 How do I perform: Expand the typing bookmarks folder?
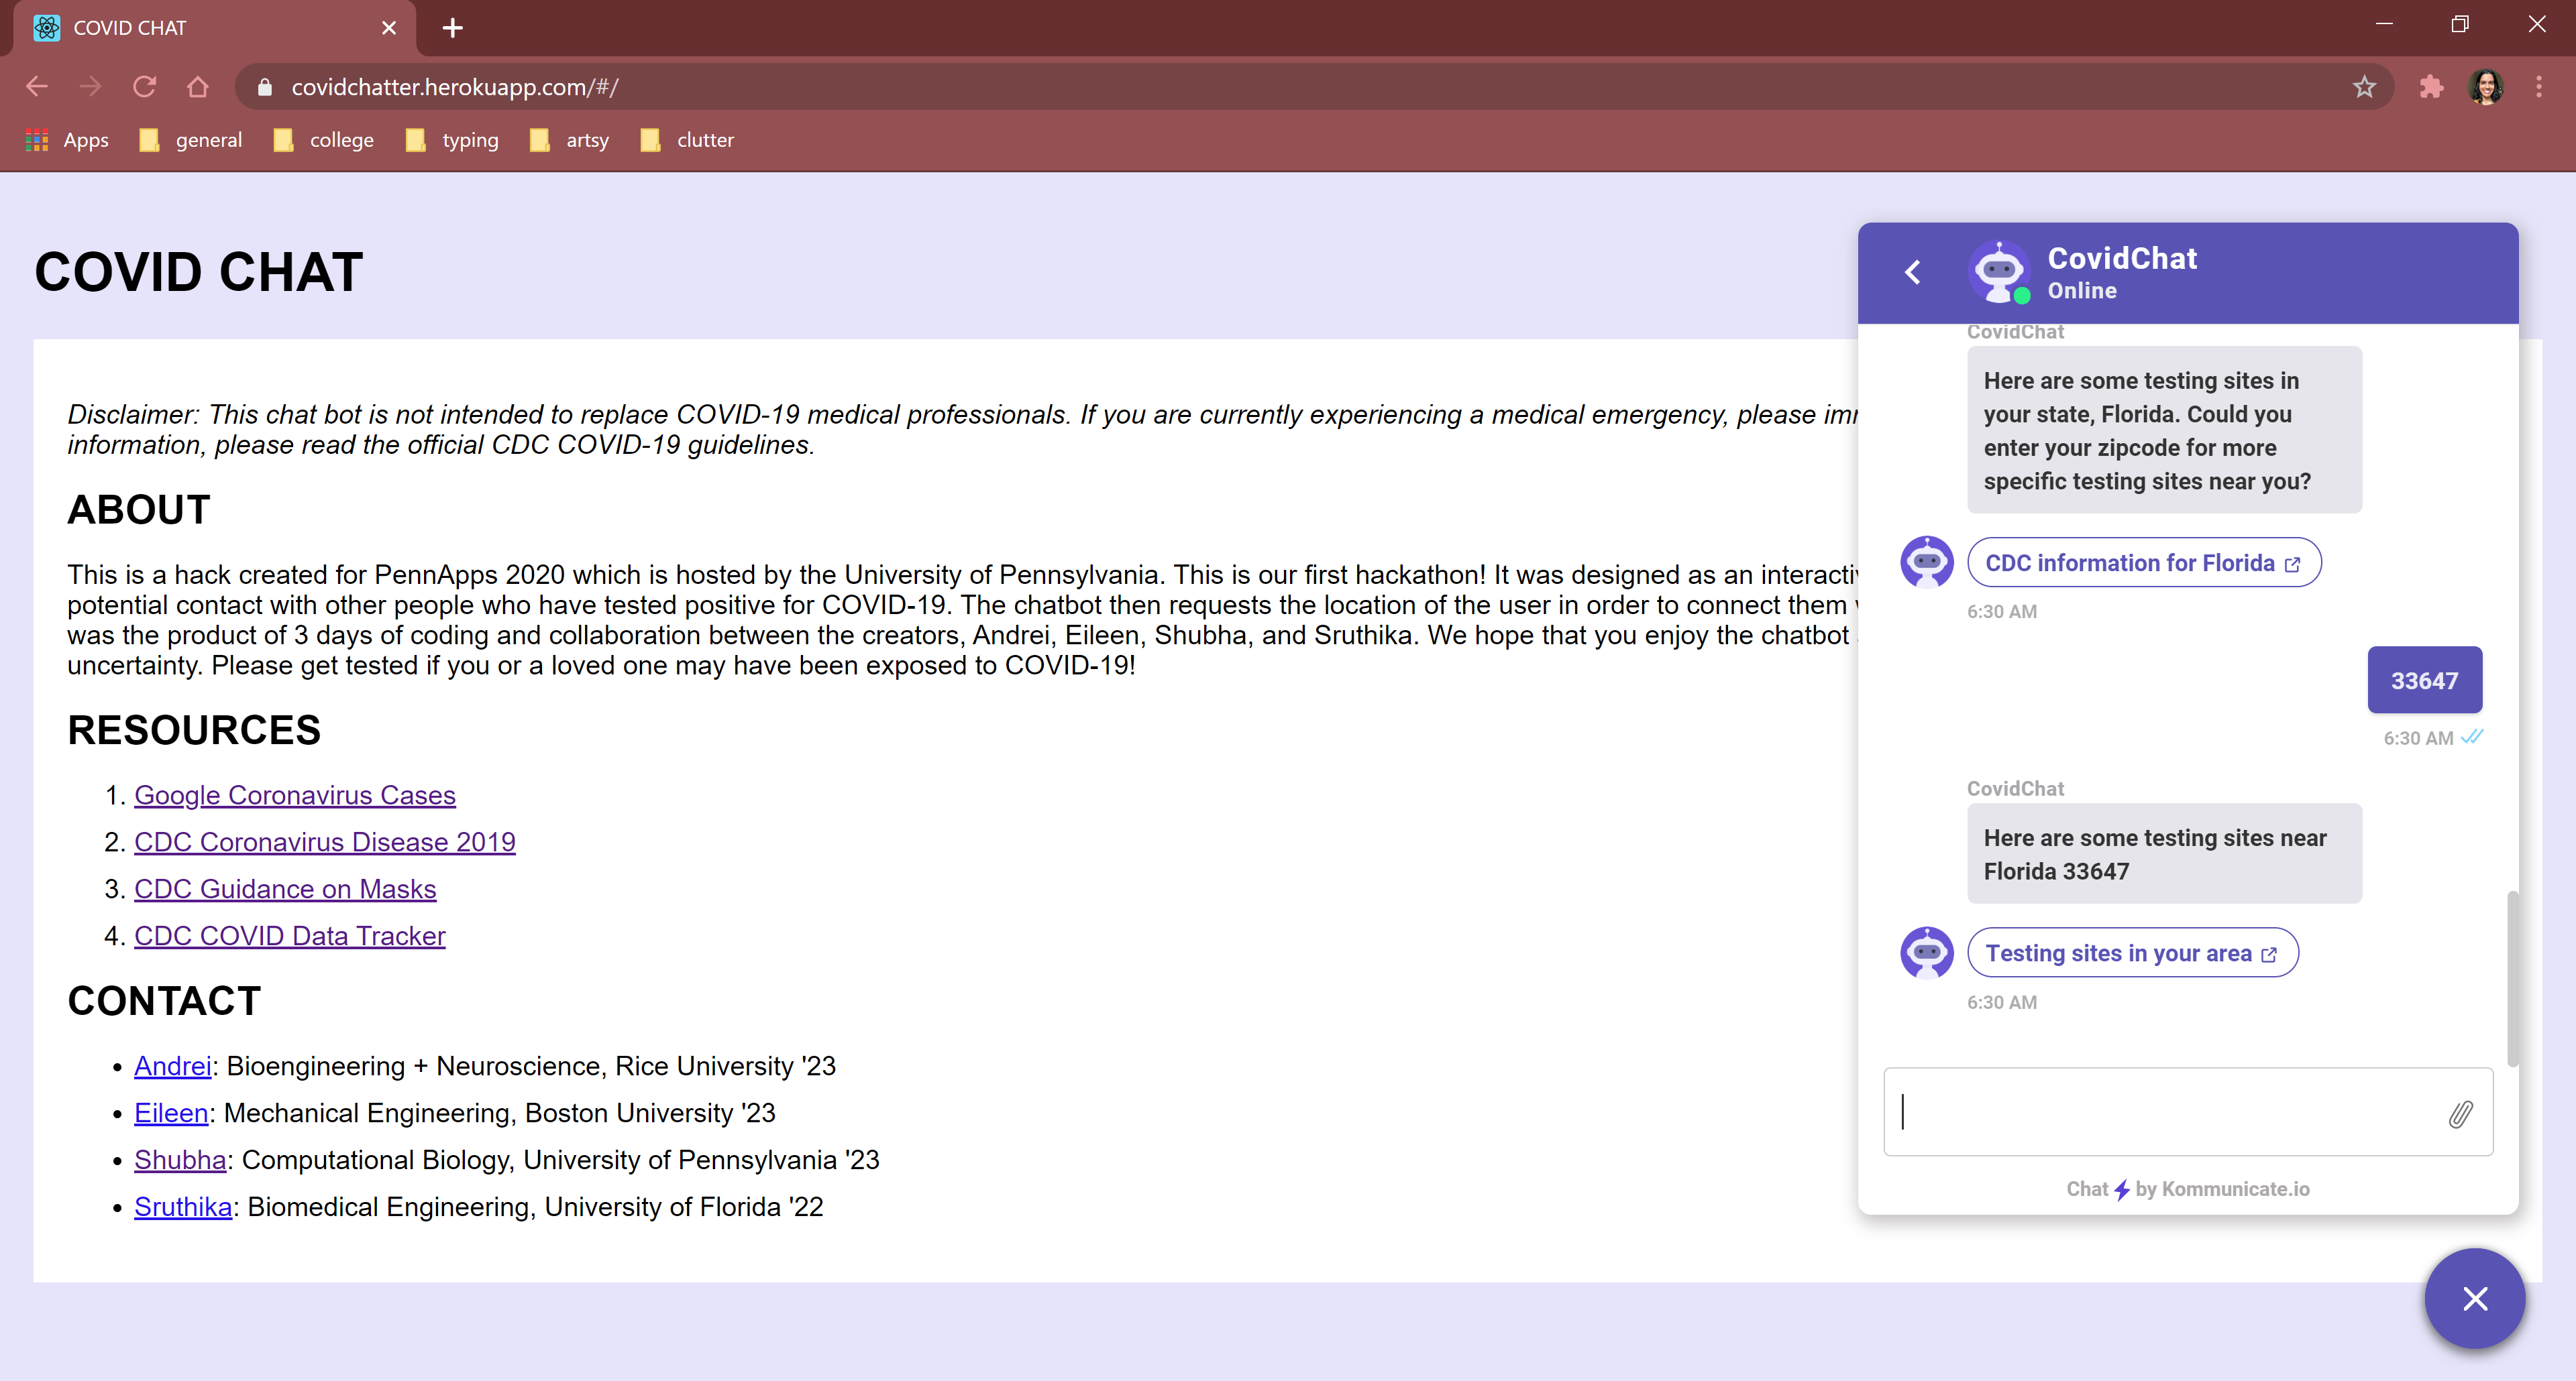(x=452, y=140)
